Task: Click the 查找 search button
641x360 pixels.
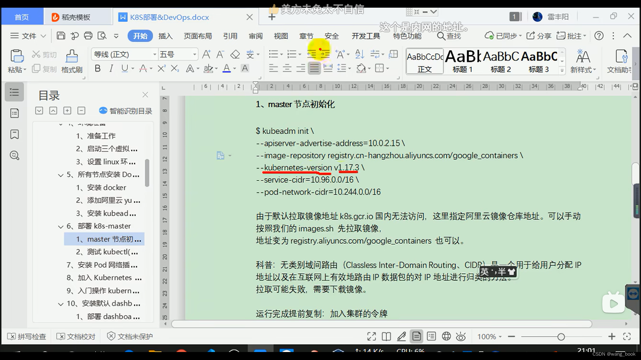Action: point(449,36)
